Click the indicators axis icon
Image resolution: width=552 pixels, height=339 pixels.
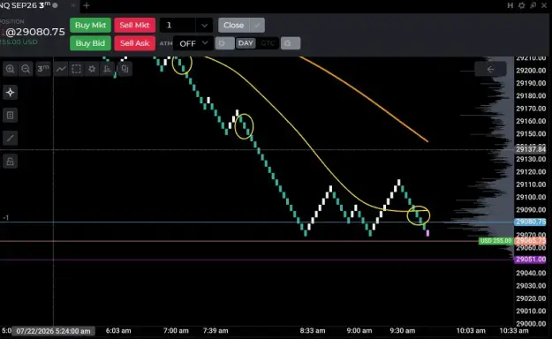point(108,69)
